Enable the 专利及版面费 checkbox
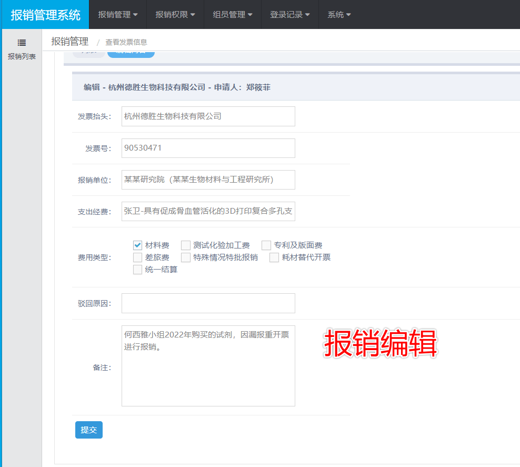The image size is (520, 467). pos(266,245)
